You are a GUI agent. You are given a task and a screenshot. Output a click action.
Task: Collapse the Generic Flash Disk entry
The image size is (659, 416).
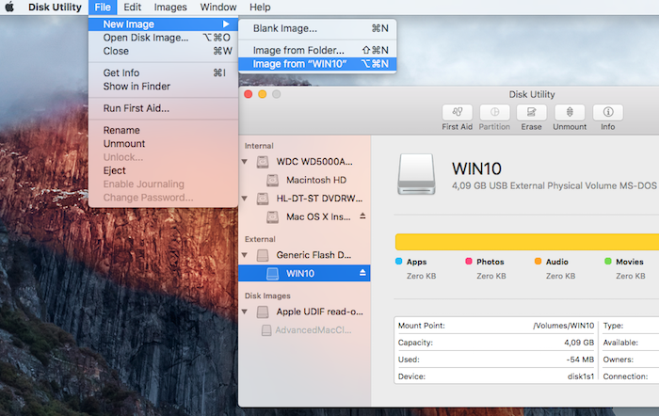pyautogui.click(x=246, y=255)
